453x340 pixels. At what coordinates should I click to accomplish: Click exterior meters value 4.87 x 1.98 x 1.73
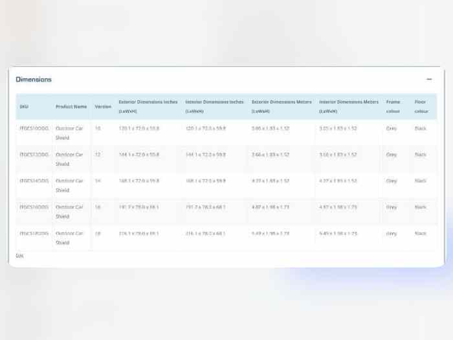click(271, 207)
